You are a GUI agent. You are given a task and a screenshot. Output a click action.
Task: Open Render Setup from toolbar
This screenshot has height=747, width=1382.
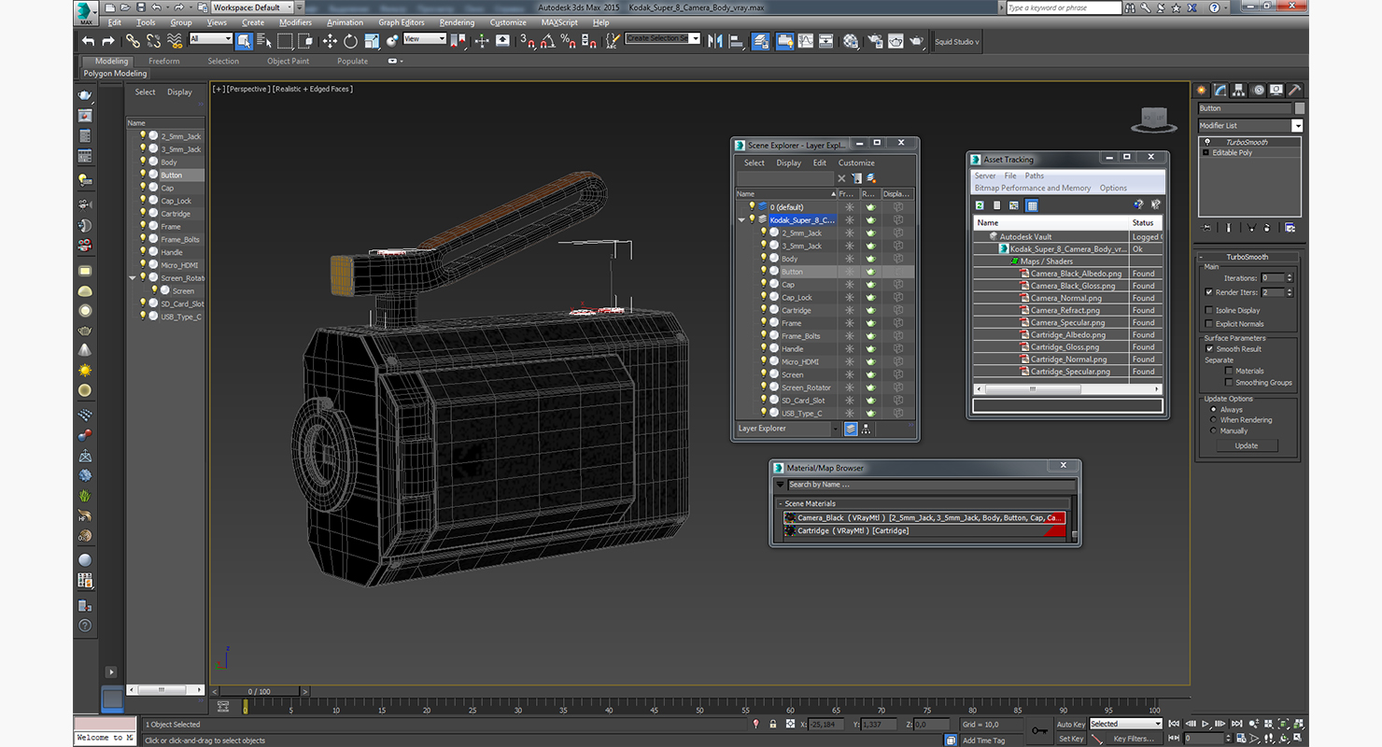(875, 41)
